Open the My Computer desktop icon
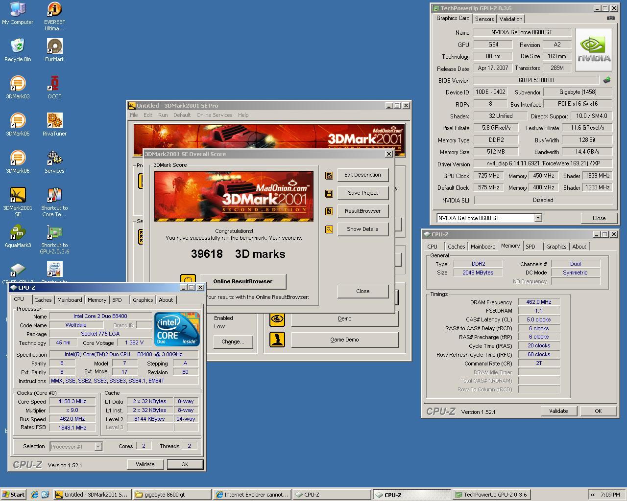This screenshot has height=501, width=627. tap(18, 13)
